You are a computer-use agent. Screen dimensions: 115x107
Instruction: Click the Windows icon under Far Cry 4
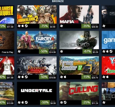tap(19, 51)
